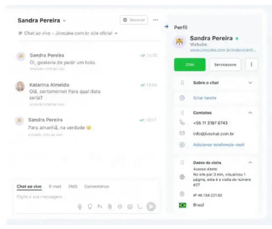Switch to the E-mail tab

tap(55, 187)
